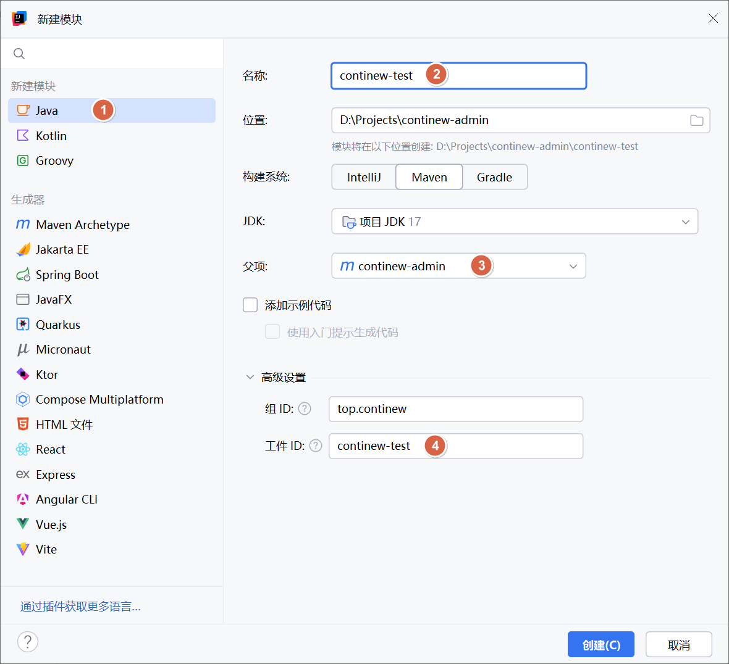The height and width of the screenshot is (664, 729).
Task: Click the 名称 field with continew-test
Action: pyautogui.click(x=458, y=76)
